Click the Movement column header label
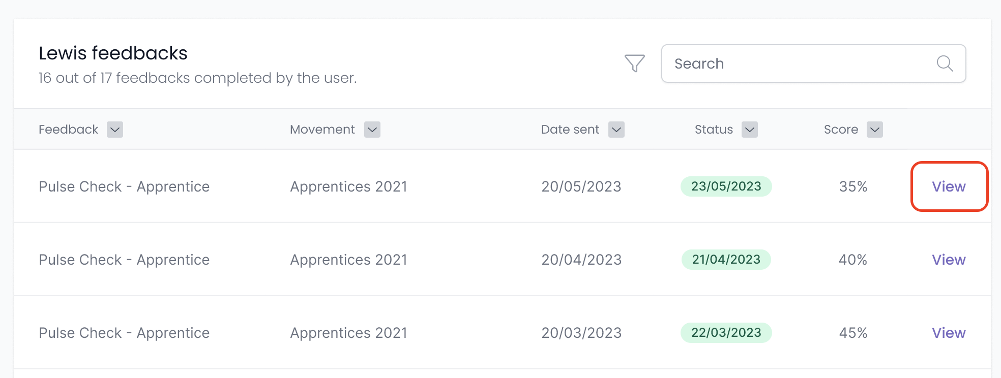The image size is (1001, 378). point(322,130)
